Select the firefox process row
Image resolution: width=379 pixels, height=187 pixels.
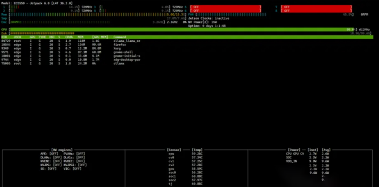[x=64, y=45]
